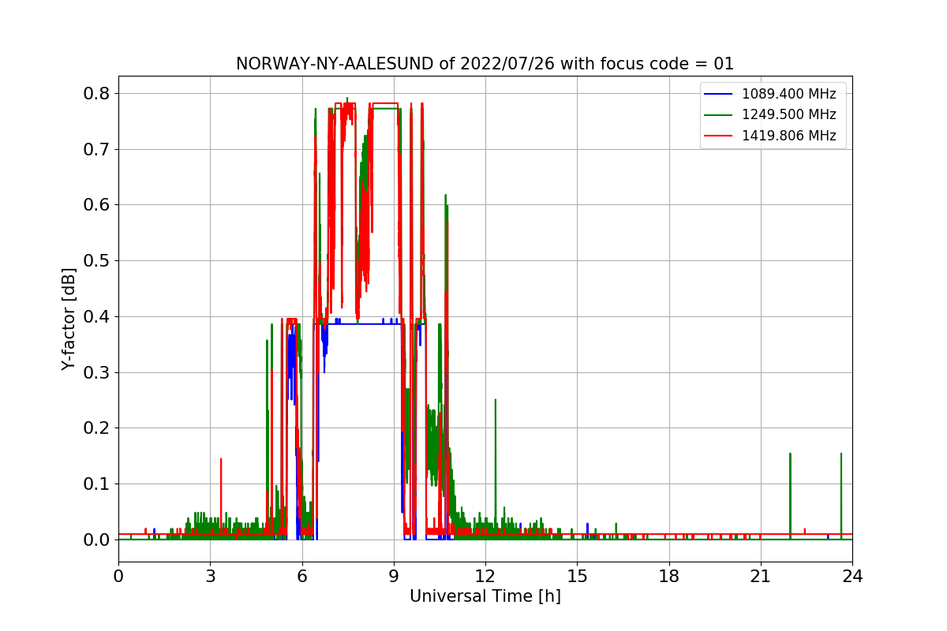Click the x-axis tick label 9
Viewport: 947px width, 631px height.
pyautogui.click(x=394, y=576)
